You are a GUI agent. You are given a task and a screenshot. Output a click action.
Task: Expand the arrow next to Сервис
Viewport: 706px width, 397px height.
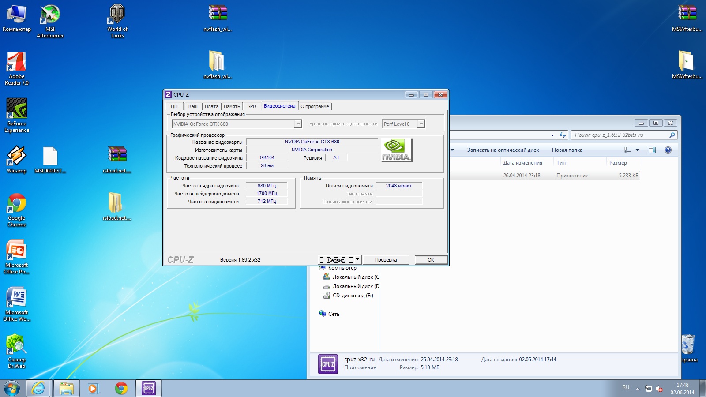coord(358,260)
